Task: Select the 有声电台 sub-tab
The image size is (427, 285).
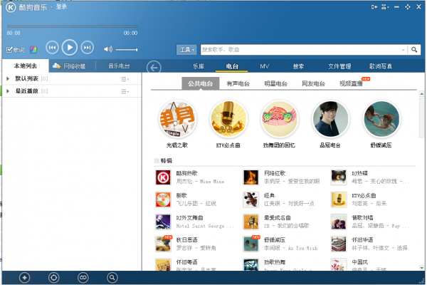Action: pyautogui.click(x=238, y=84)
